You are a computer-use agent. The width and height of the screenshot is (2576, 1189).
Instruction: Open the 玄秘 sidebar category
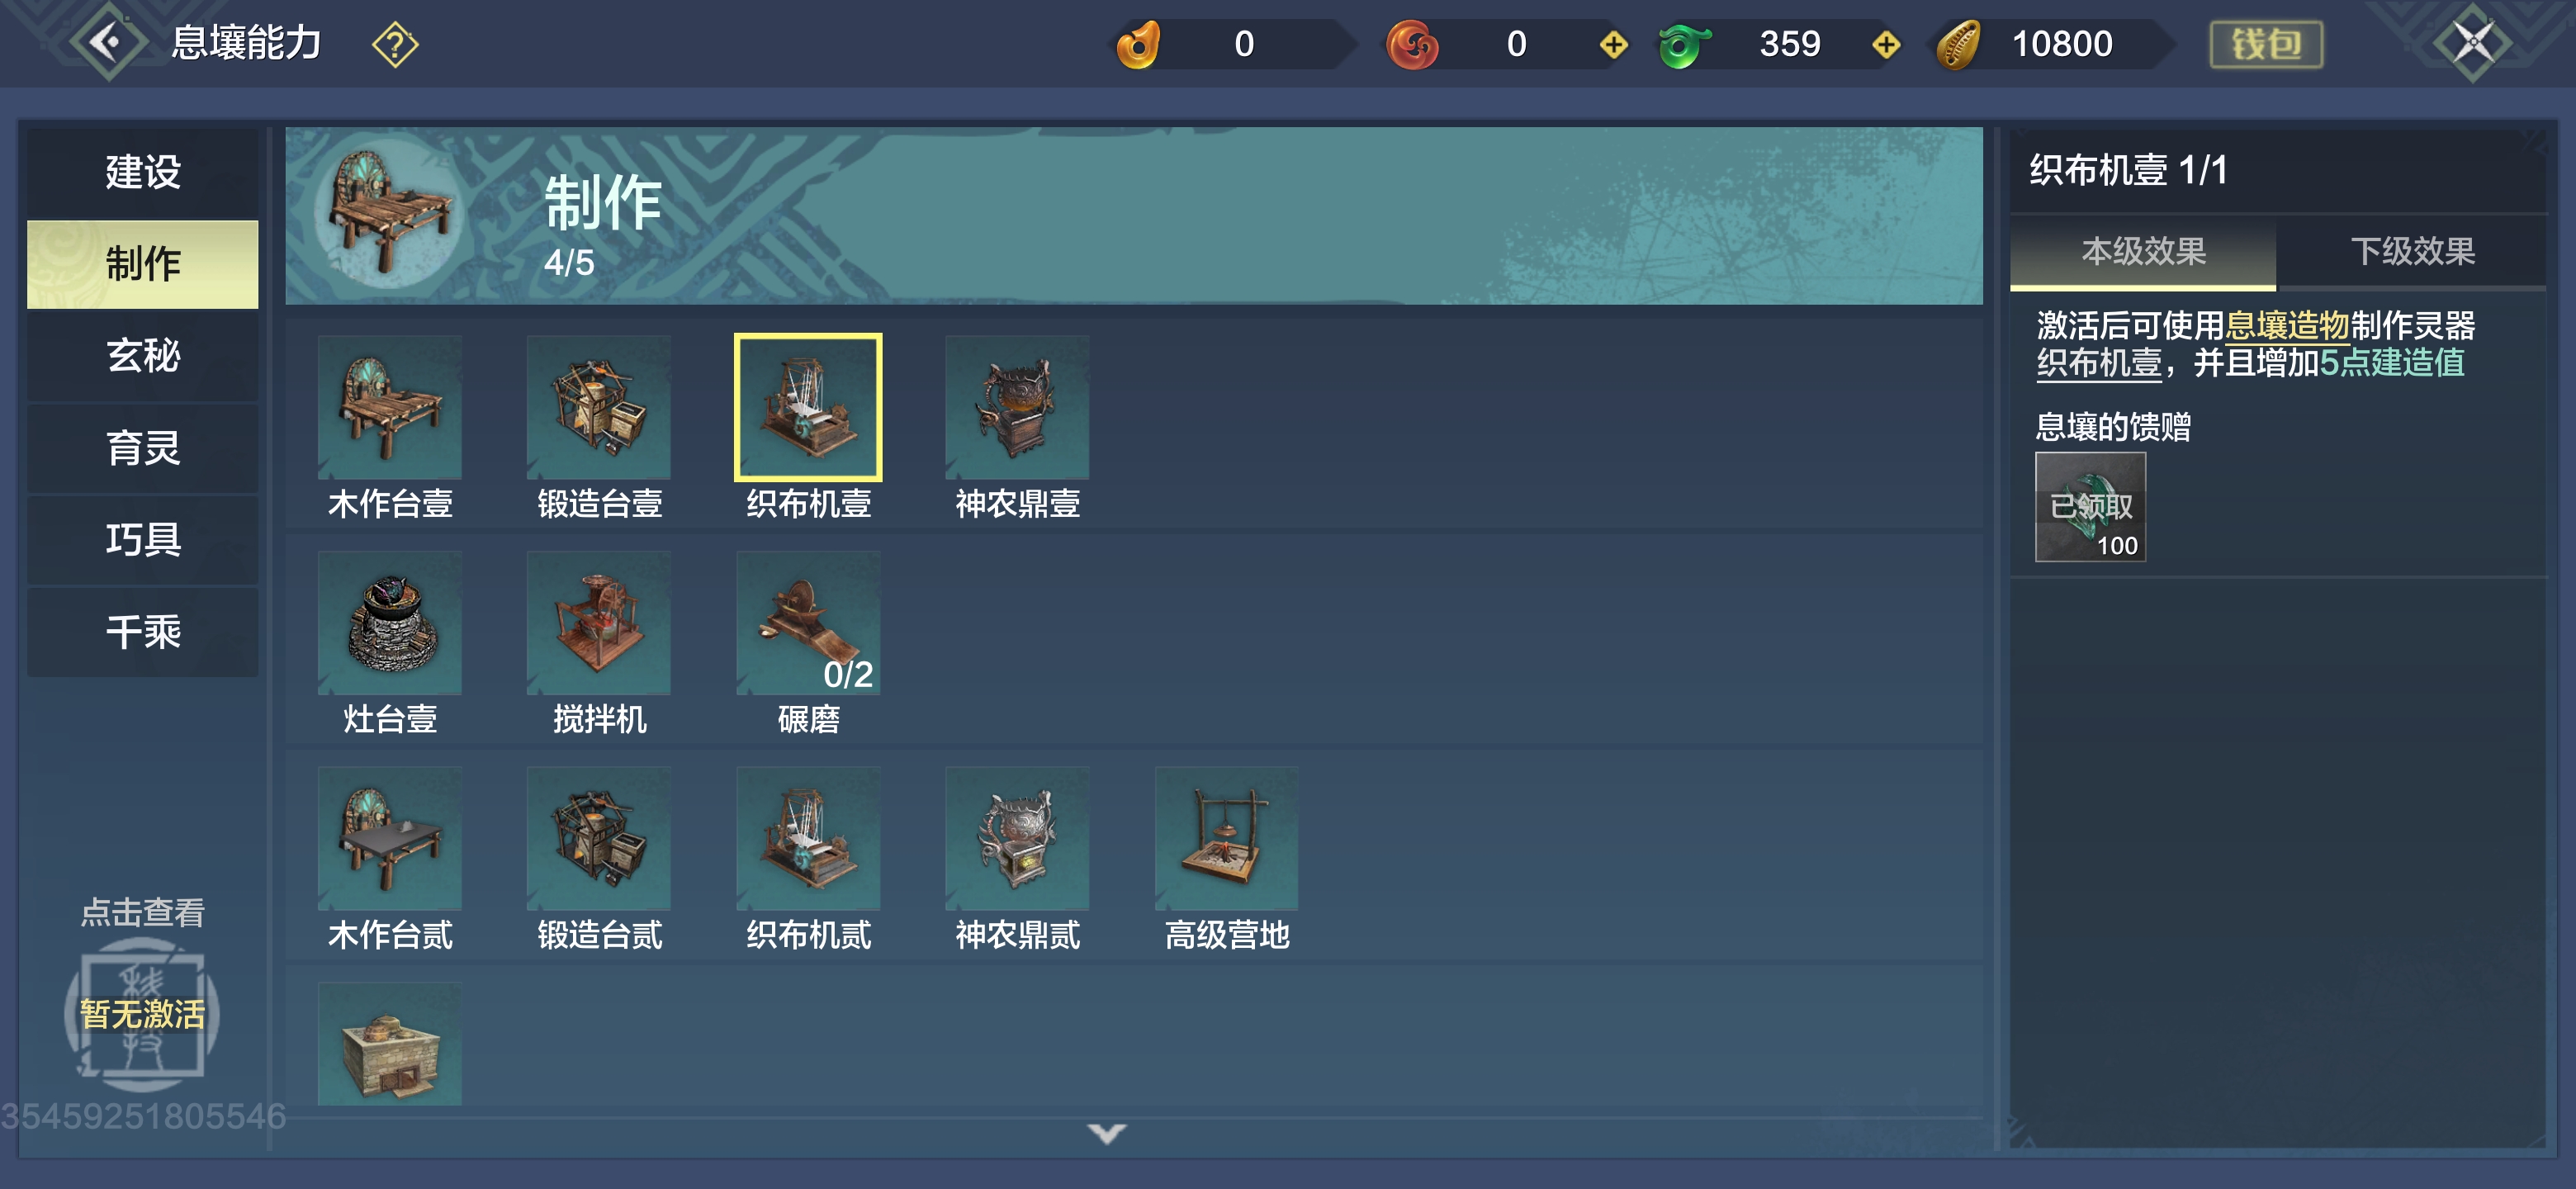tap(143, 356)
